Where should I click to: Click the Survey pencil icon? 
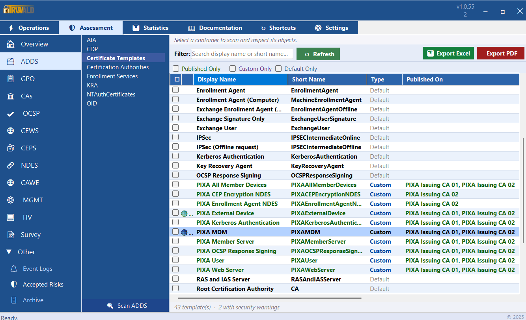click(11, 235)
